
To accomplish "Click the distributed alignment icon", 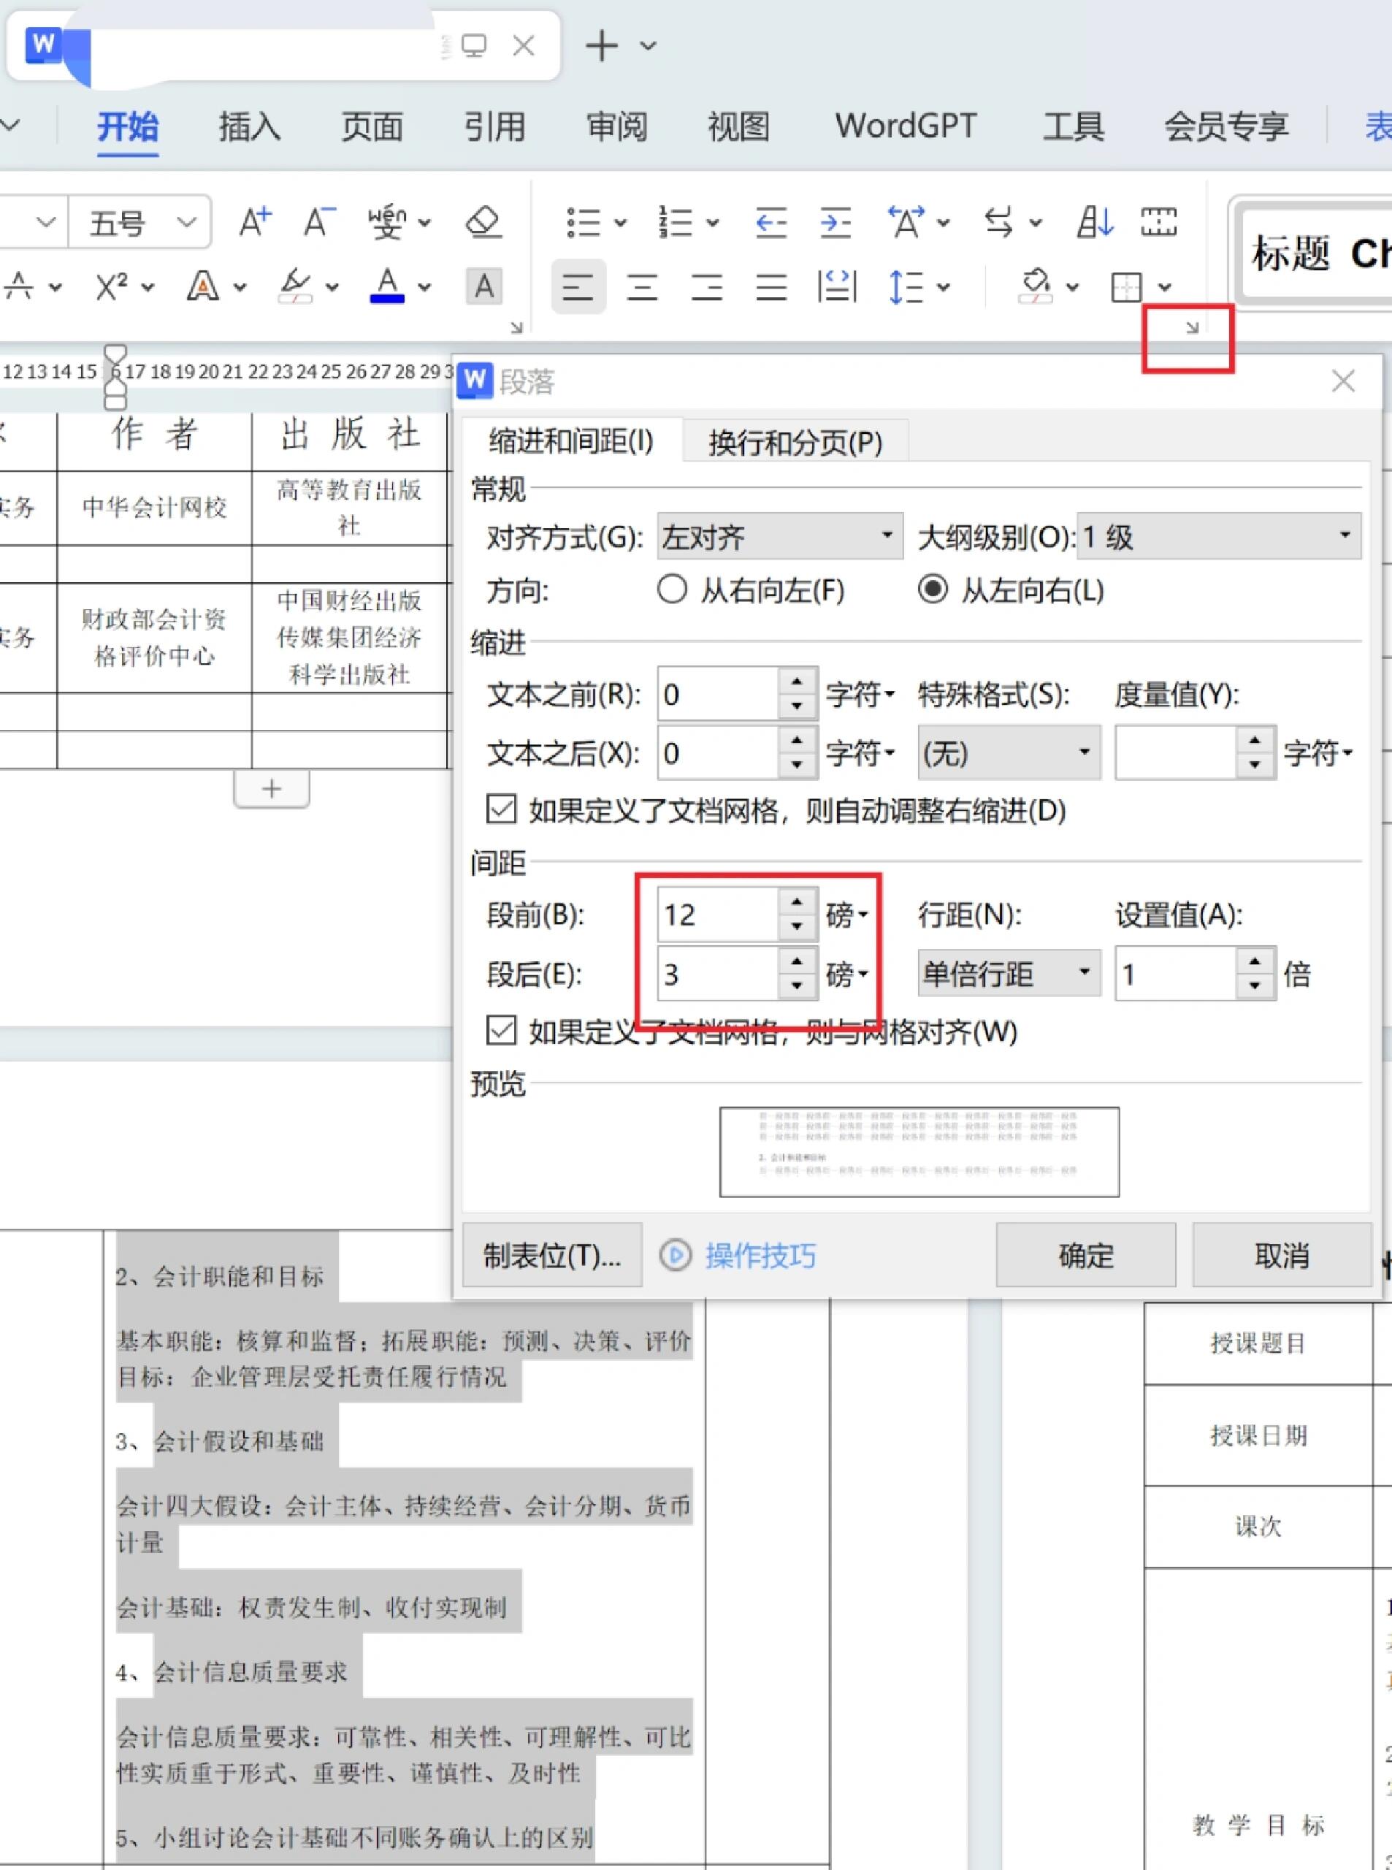I will (837, 287).
